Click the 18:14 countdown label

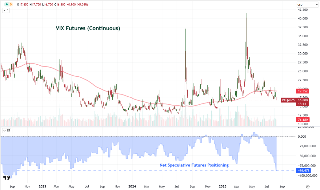tap(302, 104)
